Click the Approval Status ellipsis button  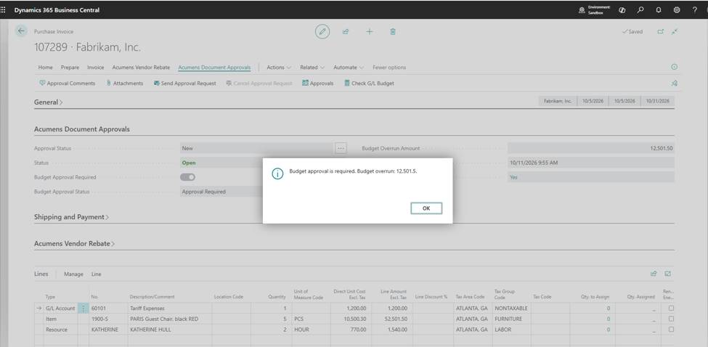coord(341,148)
